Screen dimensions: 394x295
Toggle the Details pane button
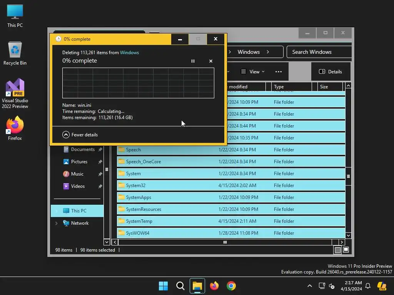[330, 72]
